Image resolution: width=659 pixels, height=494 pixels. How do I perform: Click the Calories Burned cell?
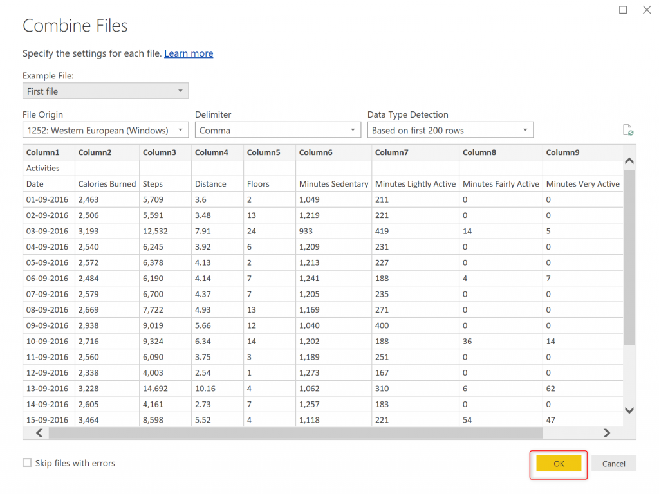(107, 184)
